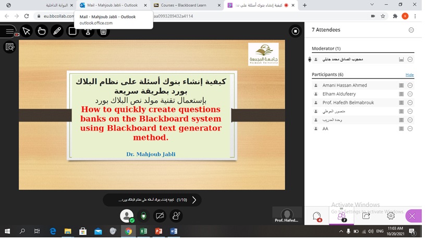This screenshot has width=427, height=240.
Task: Open moderator attendee controls menu
Action: pos(410,59)
